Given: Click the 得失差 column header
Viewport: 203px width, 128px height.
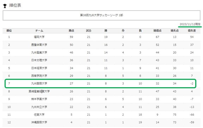Looking at the screenshot, I should [x=192, y=31].
